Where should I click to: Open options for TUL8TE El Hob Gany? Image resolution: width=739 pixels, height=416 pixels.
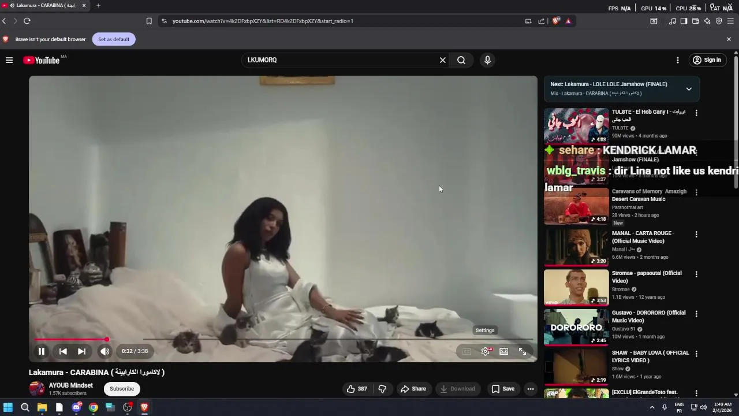696,113
